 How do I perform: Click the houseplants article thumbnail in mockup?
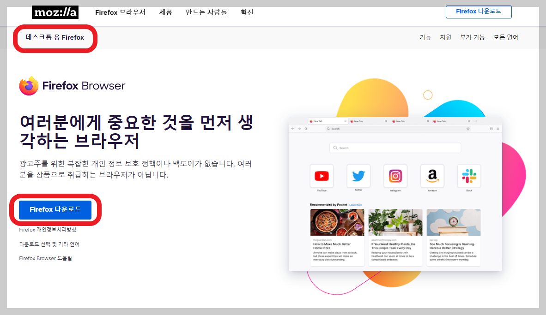[395, 222]
